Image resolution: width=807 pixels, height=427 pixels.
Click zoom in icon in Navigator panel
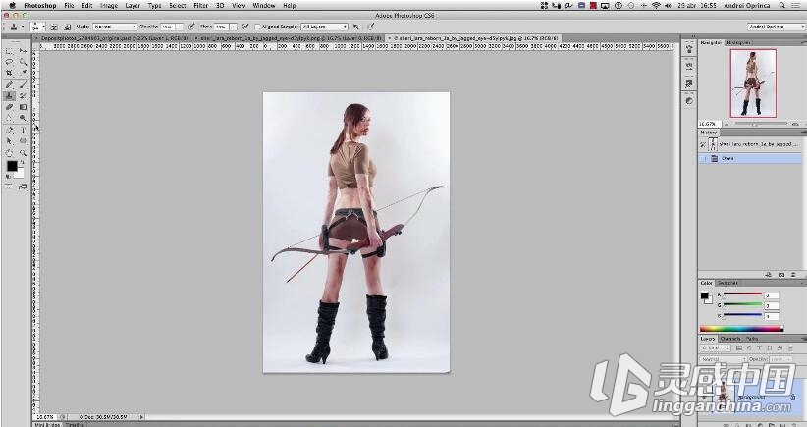coord(795,124)
